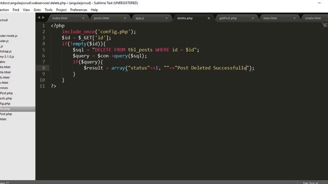Screen dimensions: 328x184
Task: Open the Goto menu
Action: coord(37,10)
